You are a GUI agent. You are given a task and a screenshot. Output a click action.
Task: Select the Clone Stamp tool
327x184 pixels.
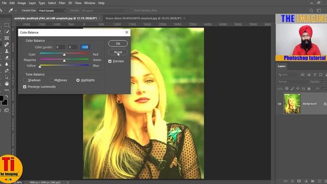point(7,51)
